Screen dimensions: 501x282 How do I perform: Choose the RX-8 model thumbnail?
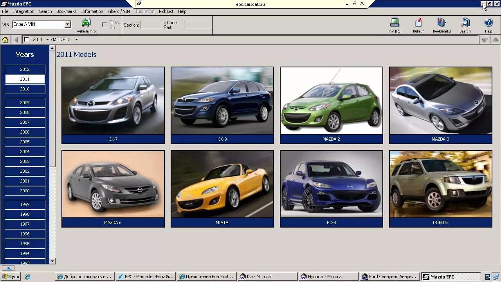(x=332, y=189)
